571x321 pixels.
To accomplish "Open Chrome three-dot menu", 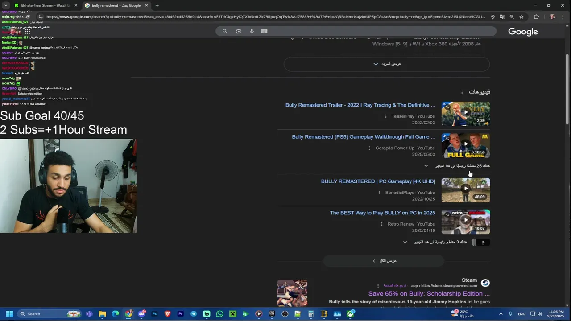I will pyautogui.click(x=563, y=17).
